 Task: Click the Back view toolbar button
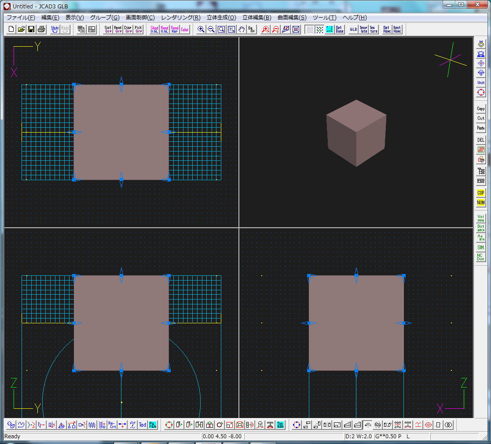252,30
